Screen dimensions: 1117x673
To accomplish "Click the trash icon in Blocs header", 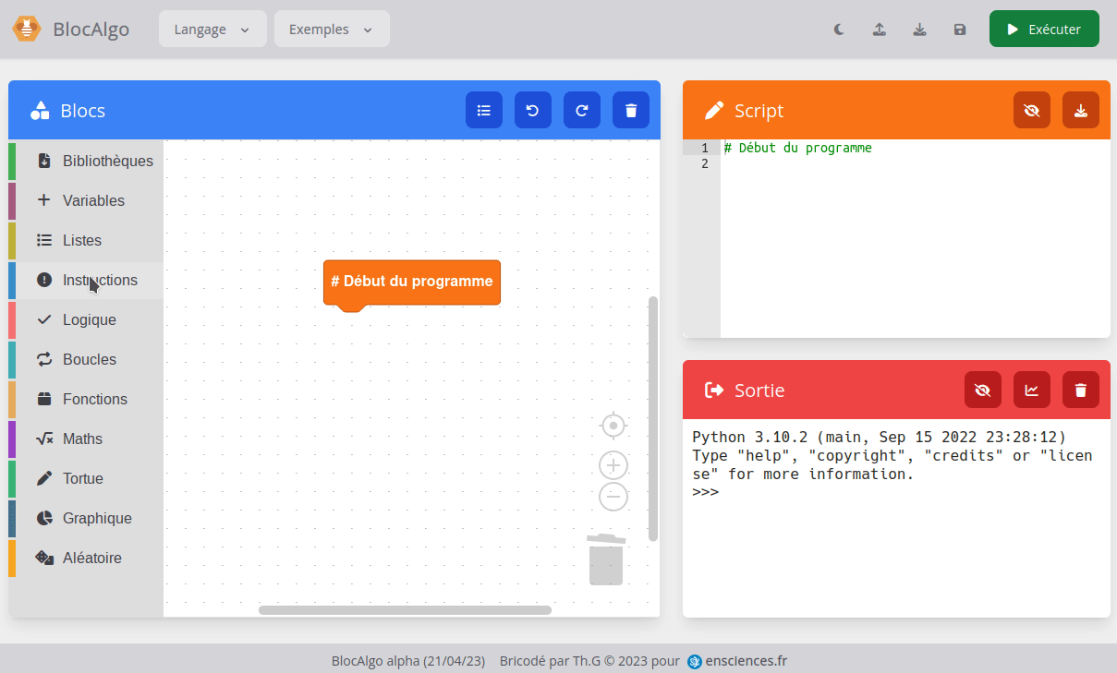I will click(x=631, y=111).
